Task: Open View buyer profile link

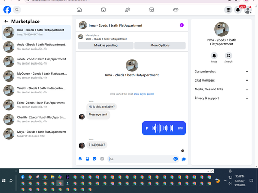Action: (143, 94)
